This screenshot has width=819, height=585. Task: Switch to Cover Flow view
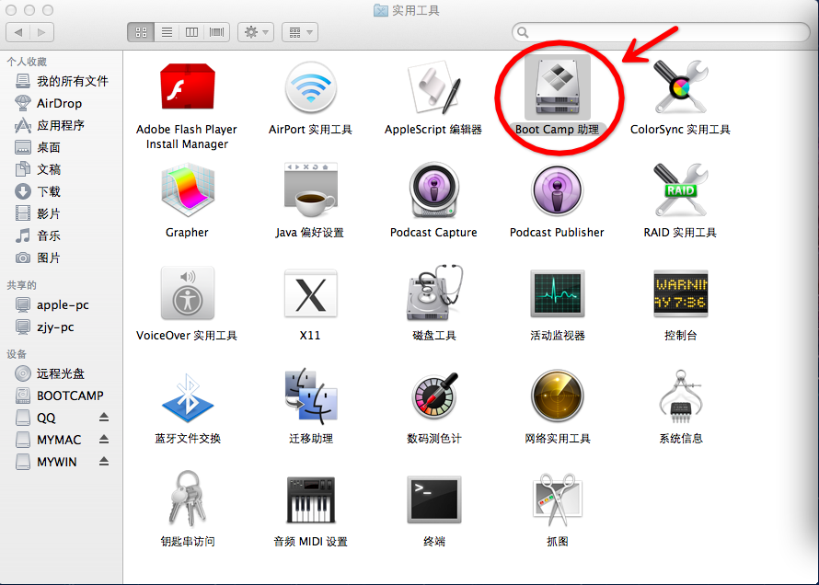click(217, 32)
